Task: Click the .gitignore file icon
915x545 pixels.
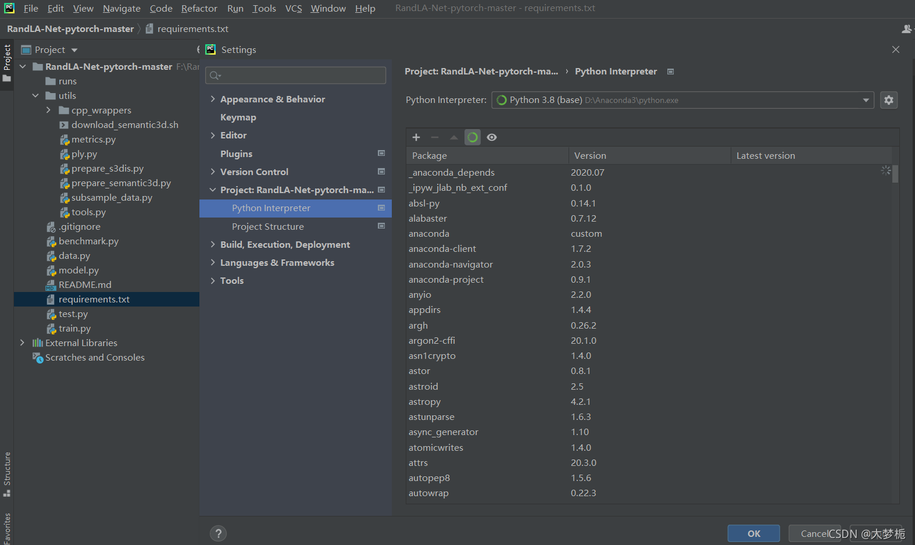Action: click(x=51, y=227)
